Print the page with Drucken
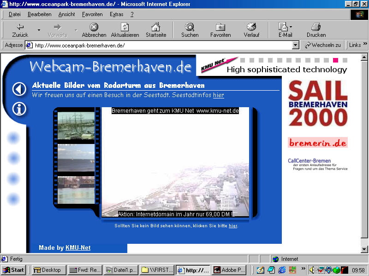The width and height of the screenshot is (369, 276). pyautogui.click(x=316, y=30)
